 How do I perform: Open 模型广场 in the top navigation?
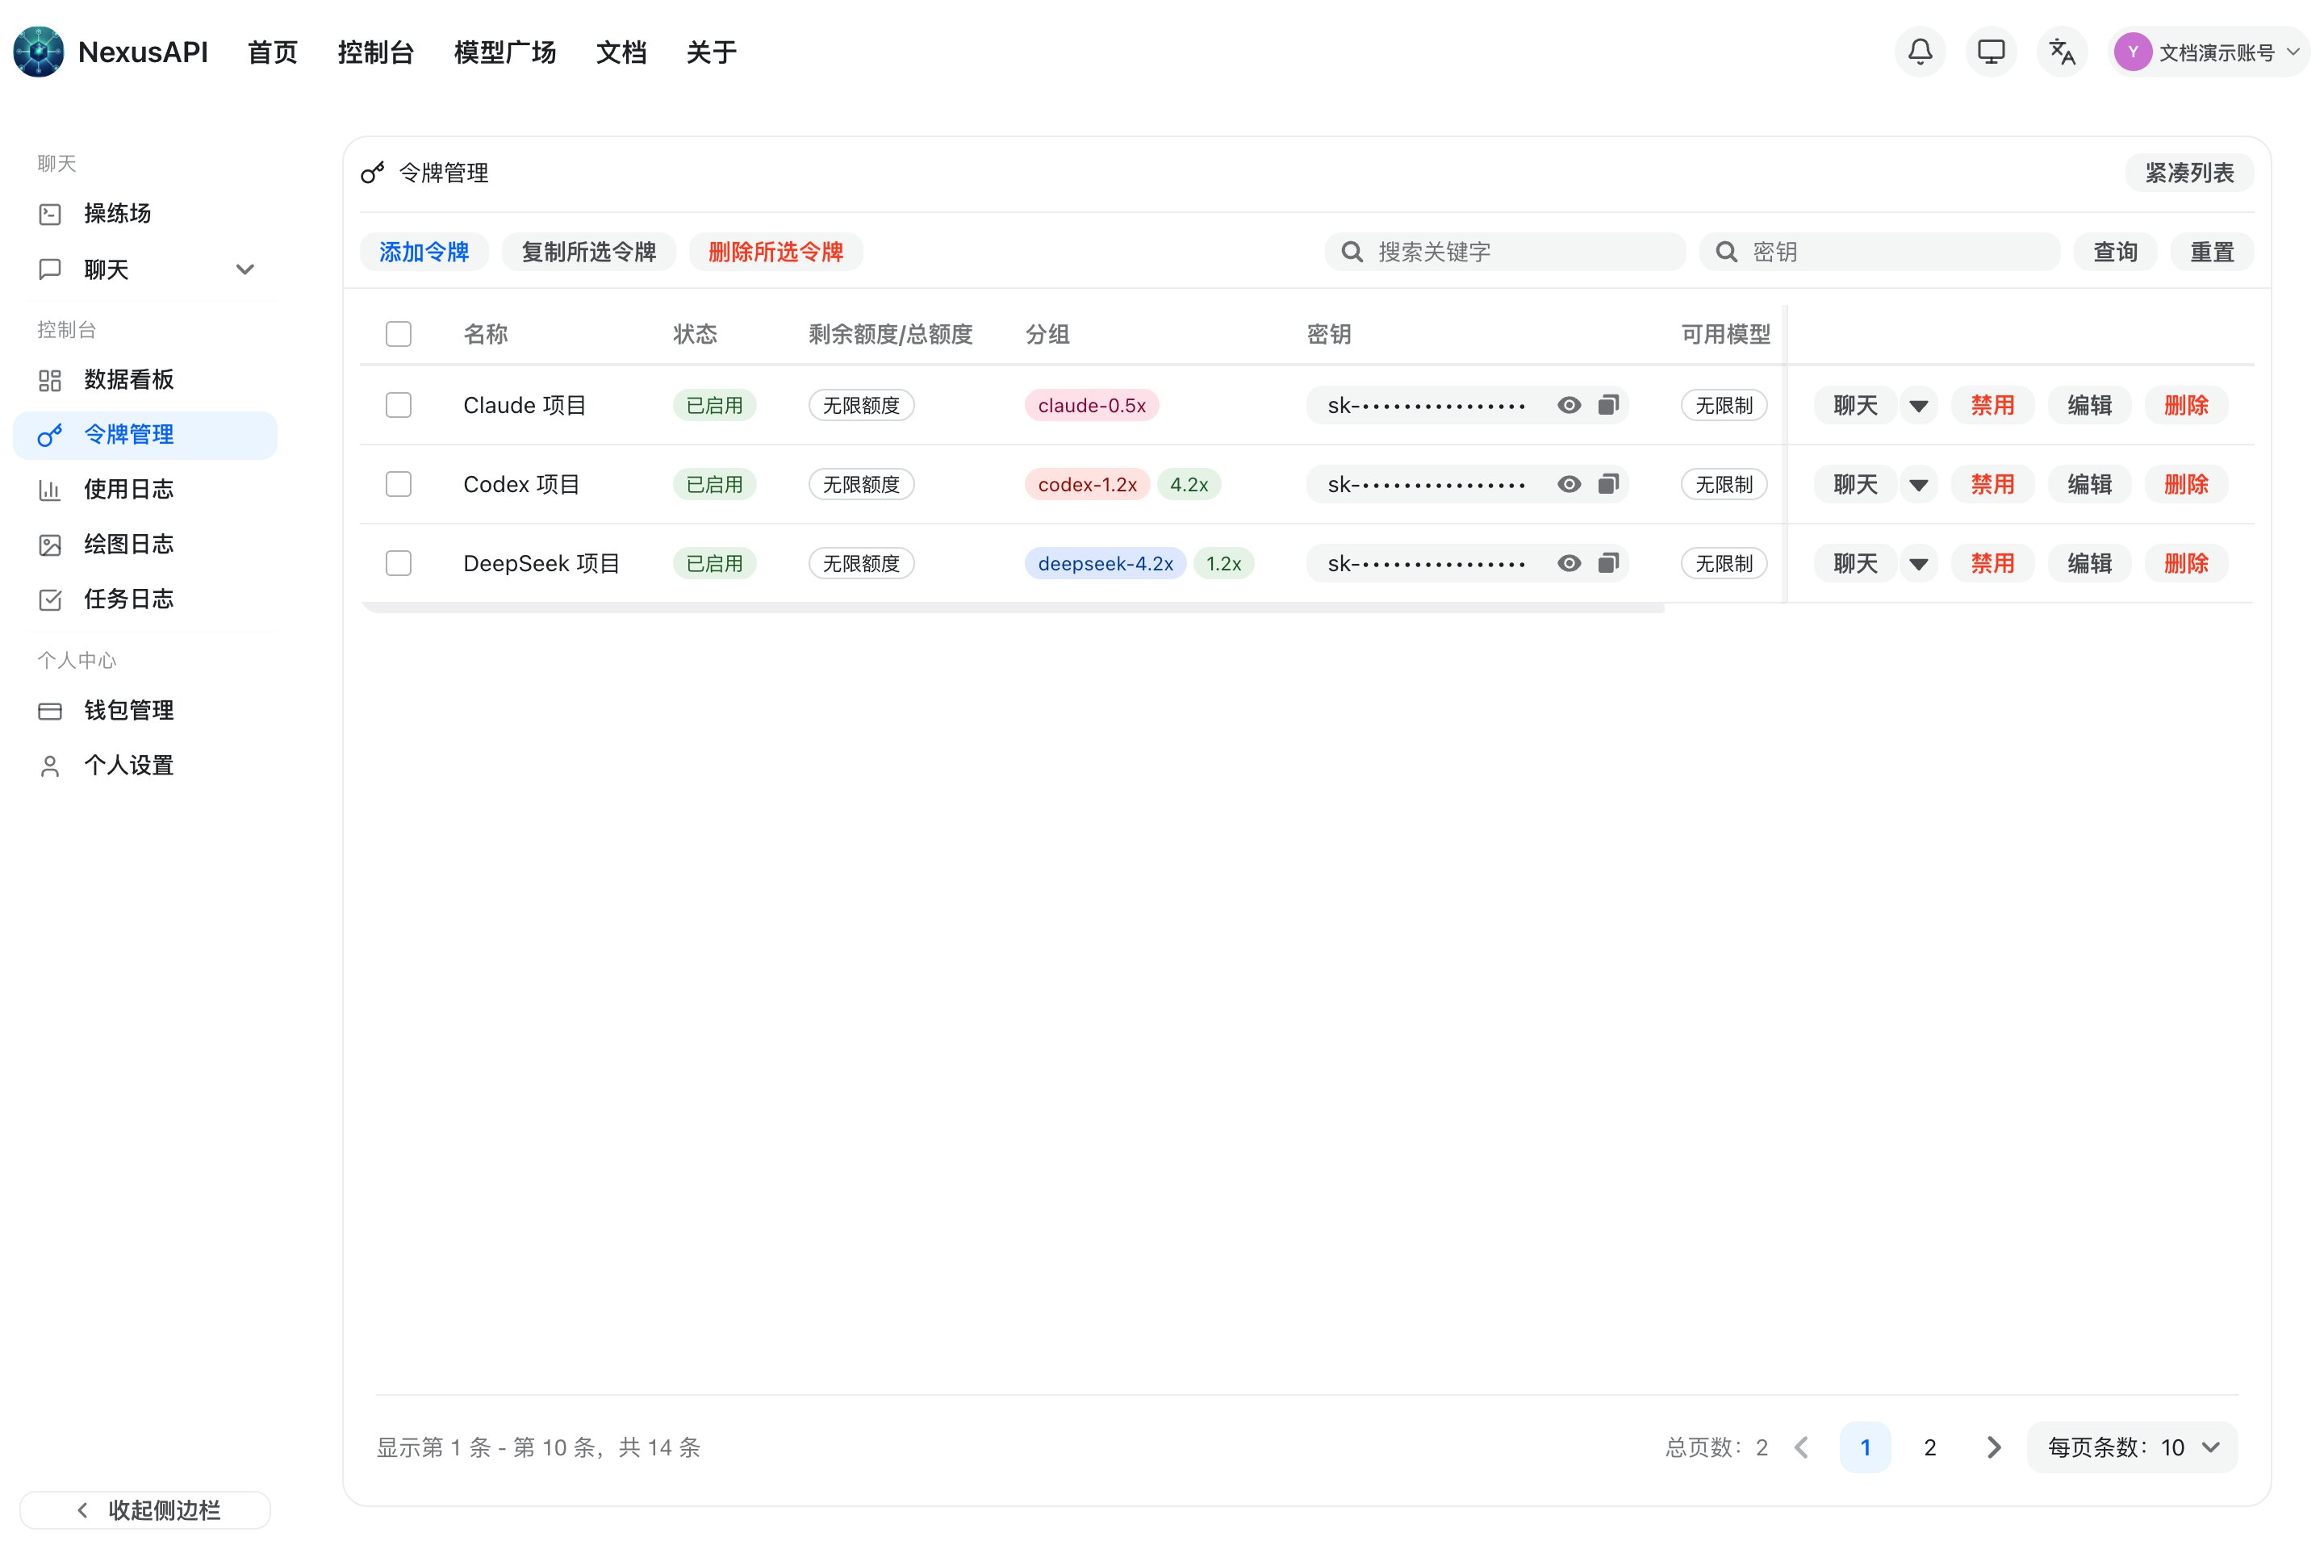click(x=505, y=52)
